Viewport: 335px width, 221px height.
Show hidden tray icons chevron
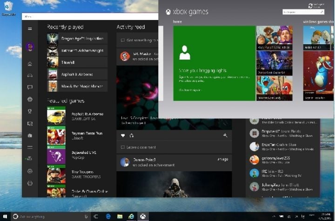click(x=274, y=216)
